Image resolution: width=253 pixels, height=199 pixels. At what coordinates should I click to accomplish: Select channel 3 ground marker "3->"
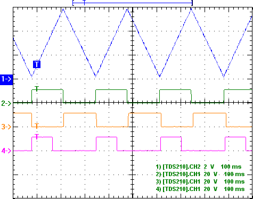[x=6, y=127]
